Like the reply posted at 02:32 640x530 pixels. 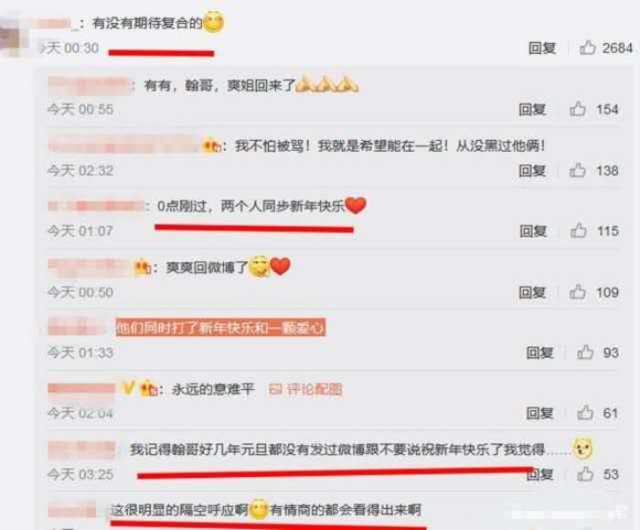578,170
